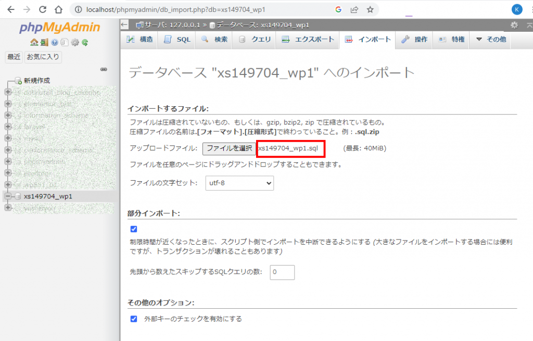Click the logout door icon

pyautogui.click(x=44, y=43)
